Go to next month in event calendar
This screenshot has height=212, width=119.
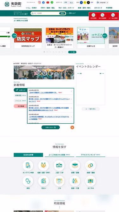click(102, 73)
